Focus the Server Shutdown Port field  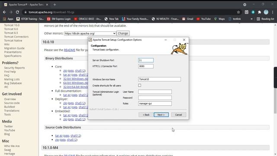pyautogui.click(x=146, y=60)
